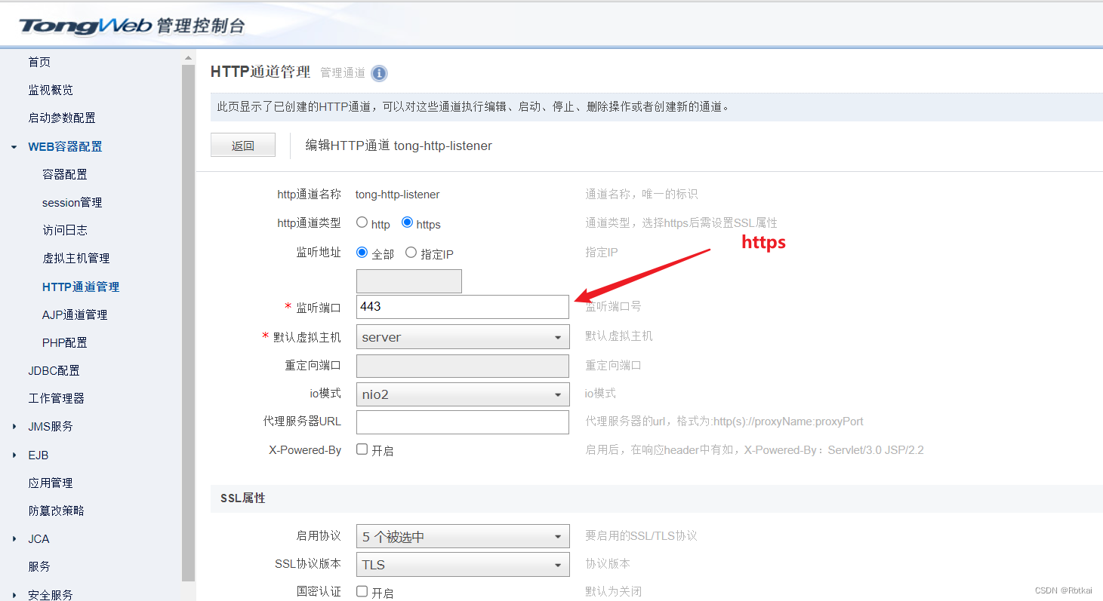Click the tong-http-listener channel name value
Viewport: 1103px width, 601px height.
[x=397, y=195]
